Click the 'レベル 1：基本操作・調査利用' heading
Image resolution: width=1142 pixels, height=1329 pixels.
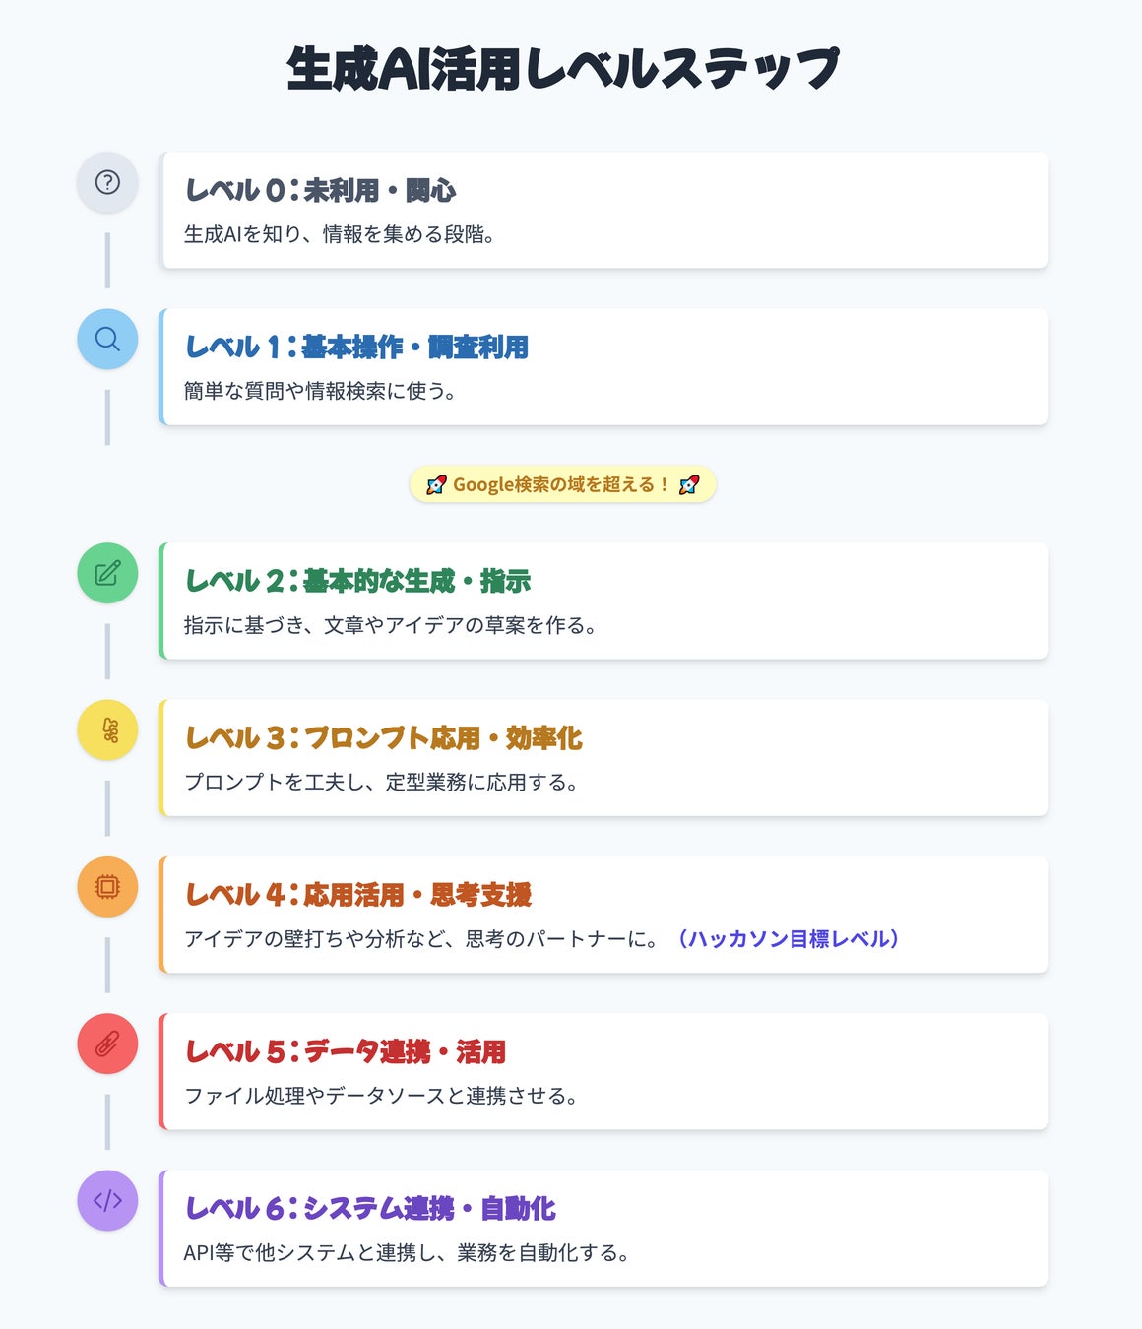pyautogui.click(x=356, y=347)
